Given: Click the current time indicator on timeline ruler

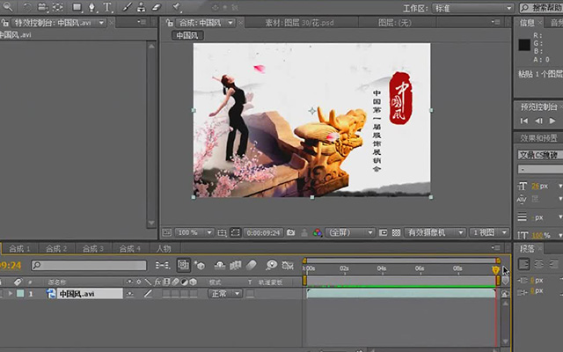Looking at the screenshot, I should [495, 270].
